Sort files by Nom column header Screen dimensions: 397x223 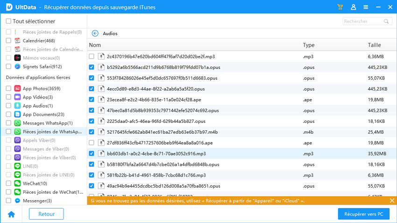point(95,45)
